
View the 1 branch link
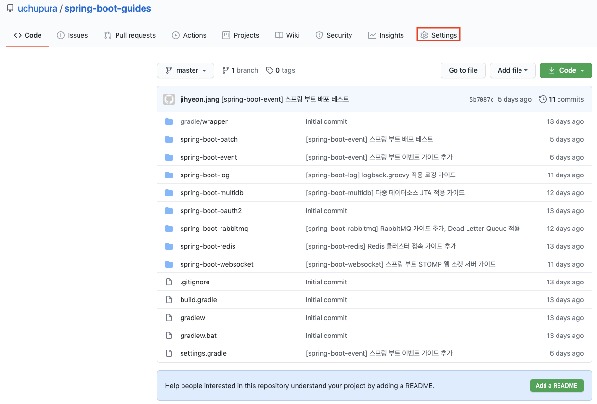(x=240, y=70)
